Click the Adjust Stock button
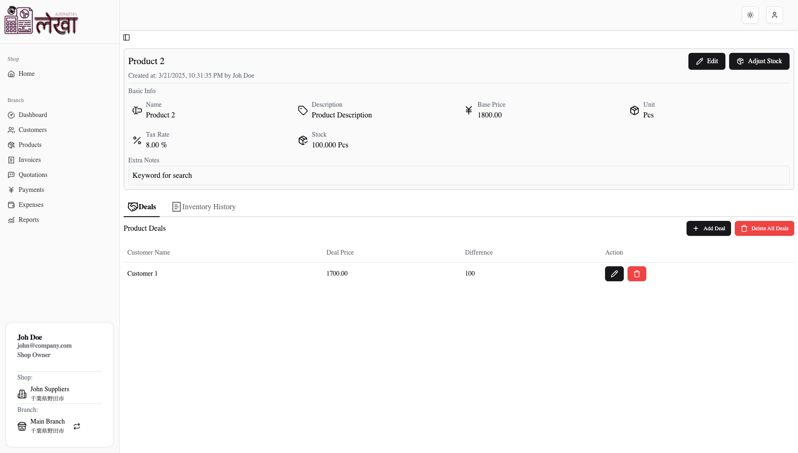 tap(759, 61)
